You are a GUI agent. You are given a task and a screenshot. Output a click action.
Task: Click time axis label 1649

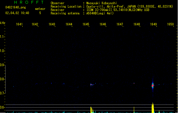coord(153,24)
